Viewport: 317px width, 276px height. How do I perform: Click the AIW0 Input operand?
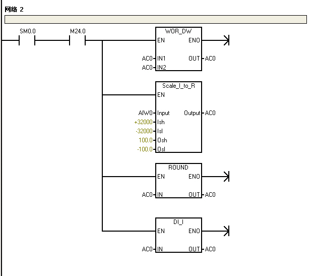click(145, 113)
